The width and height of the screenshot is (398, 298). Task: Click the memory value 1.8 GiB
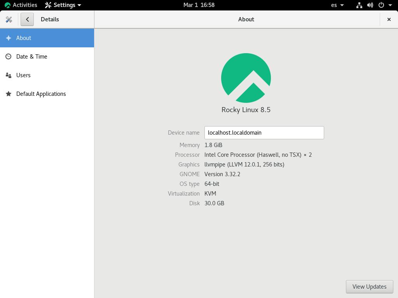[213, 145]
